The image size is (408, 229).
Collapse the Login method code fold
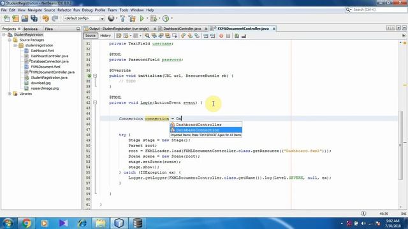[x=95, y=102]
